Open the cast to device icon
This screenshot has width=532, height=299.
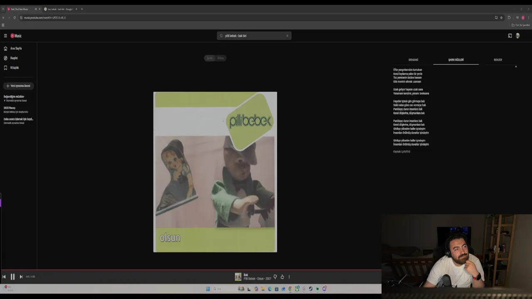click(510, 36)
